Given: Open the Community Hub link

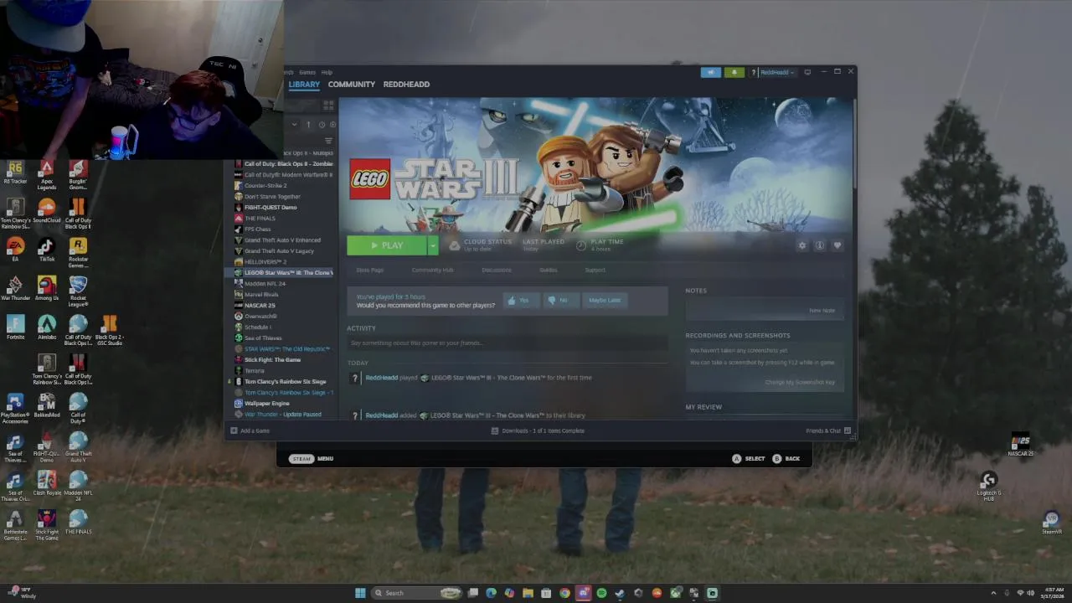Looking at the screenshot, I should coord(432,270).
